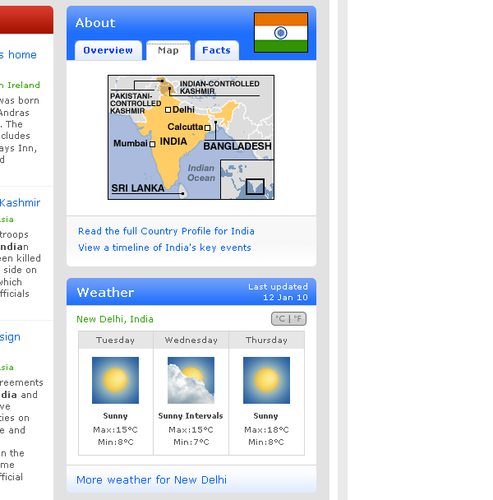The width and height of the screenshot is (493, 500).
Task: Click the Wednesday column header
Action: 191,340
